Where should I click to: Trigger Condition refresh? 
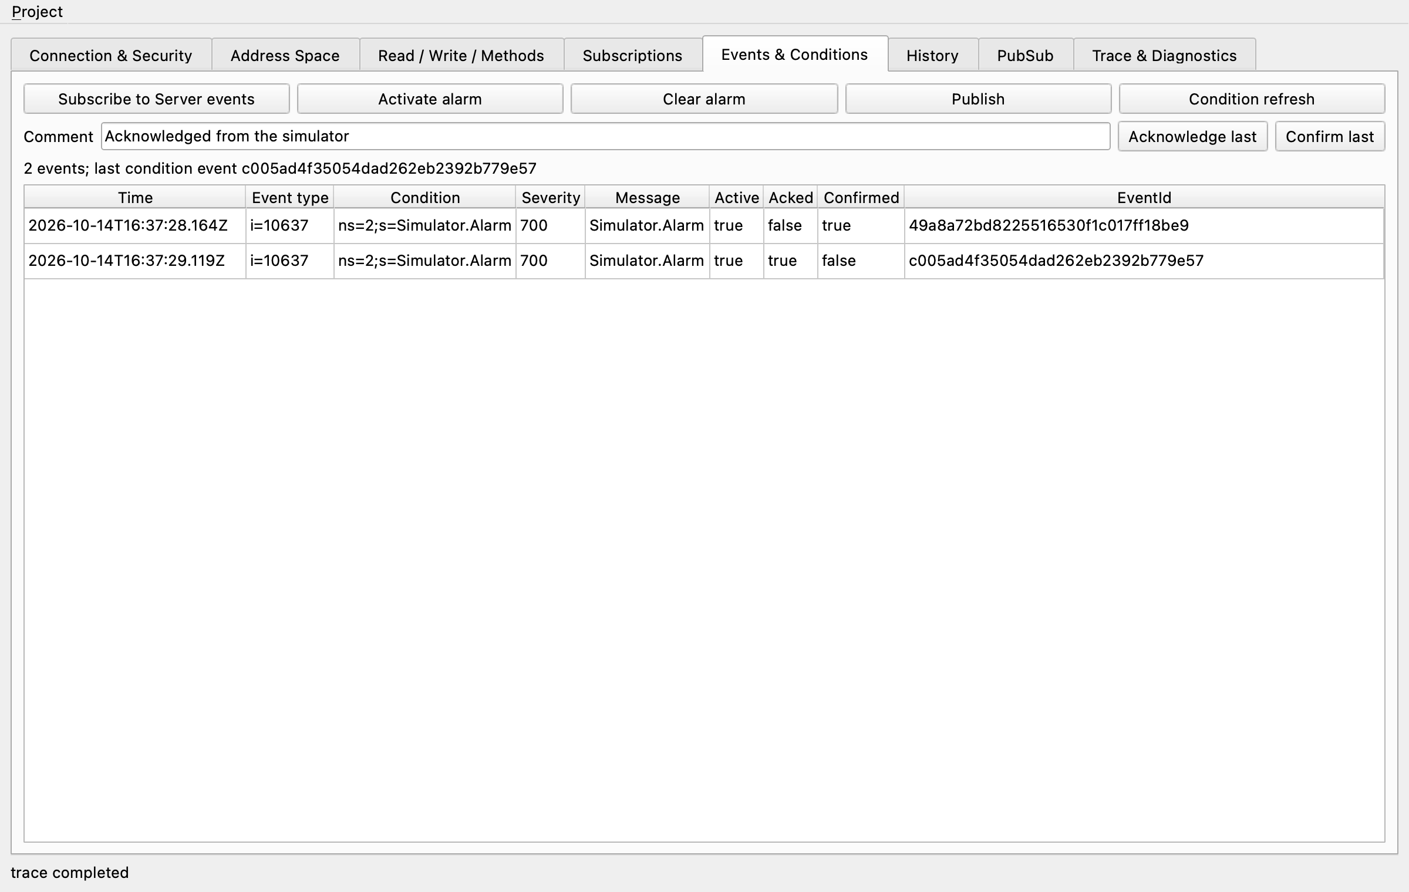(x=1252, y=99)
